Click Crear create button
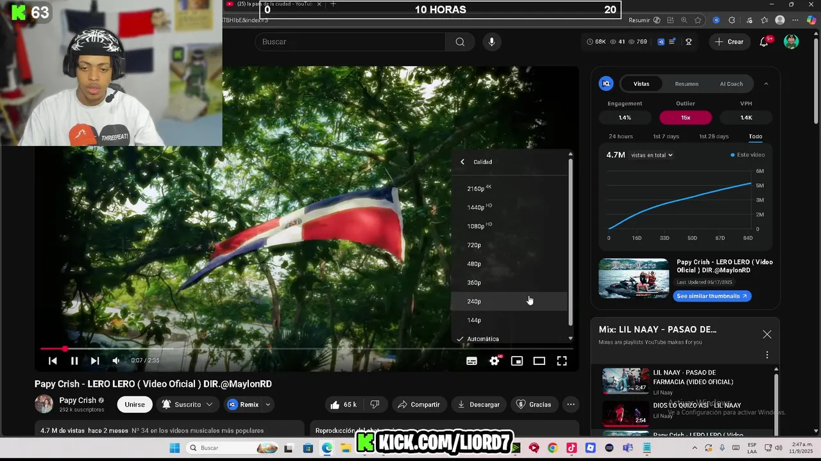Viewport: 821px width, 461px height. coord(729,42)
